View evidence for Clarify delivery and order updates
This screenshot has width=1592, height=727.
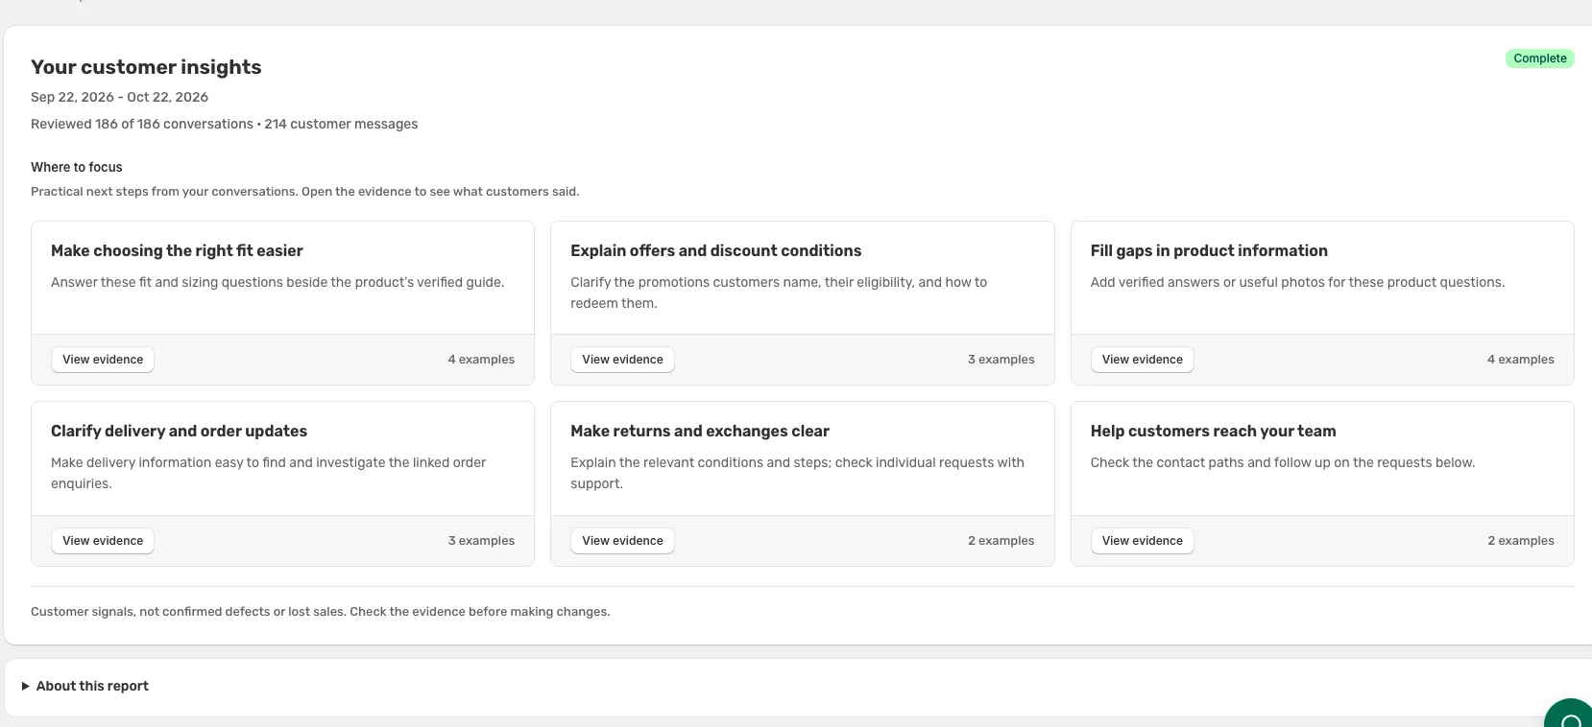click(x=103, y=541)
